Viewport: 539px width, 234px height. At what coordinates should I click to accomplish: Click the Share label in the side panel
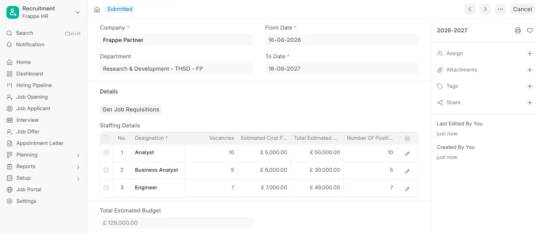(454, 103)
